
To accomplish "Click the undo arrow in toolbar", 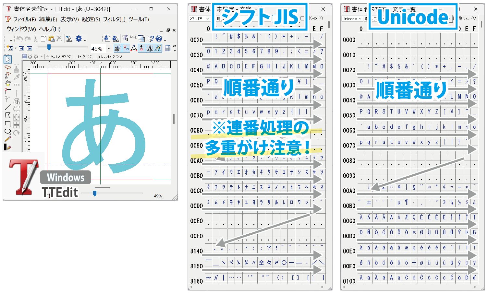I will (19, 39).
